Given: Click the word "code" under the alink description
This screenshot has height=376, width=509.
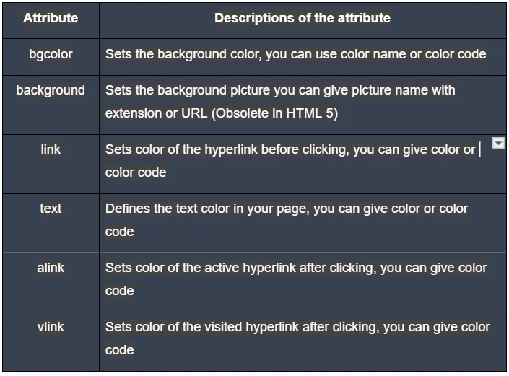Looking at the screenshot, I should [120, 291].
